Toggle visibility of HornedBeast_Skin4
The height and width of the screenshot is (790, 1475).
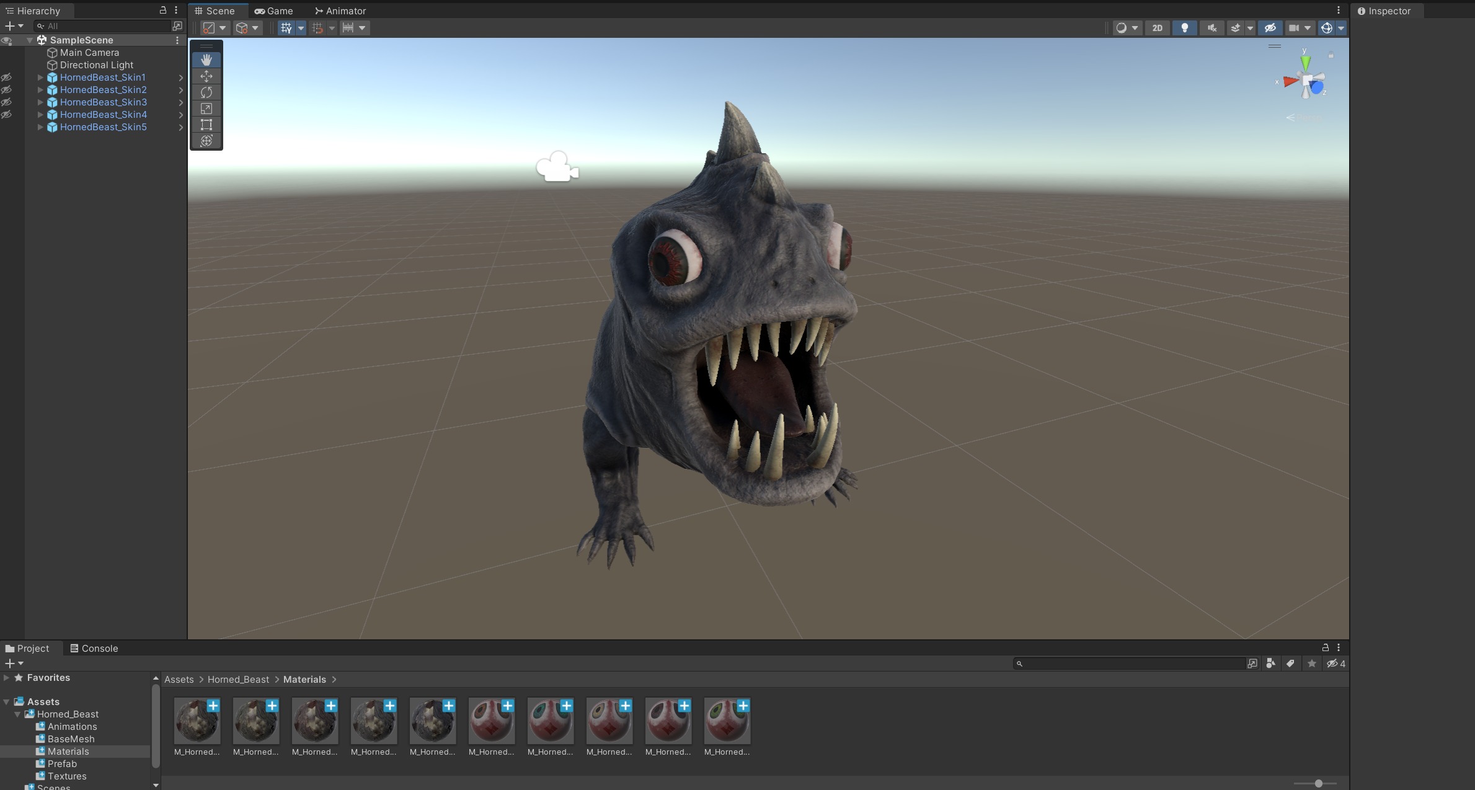pos(6,115)
